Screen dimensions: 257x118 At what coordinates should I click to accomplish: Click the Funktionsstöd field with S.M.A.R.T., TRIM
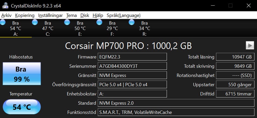(x=176, y=112)
